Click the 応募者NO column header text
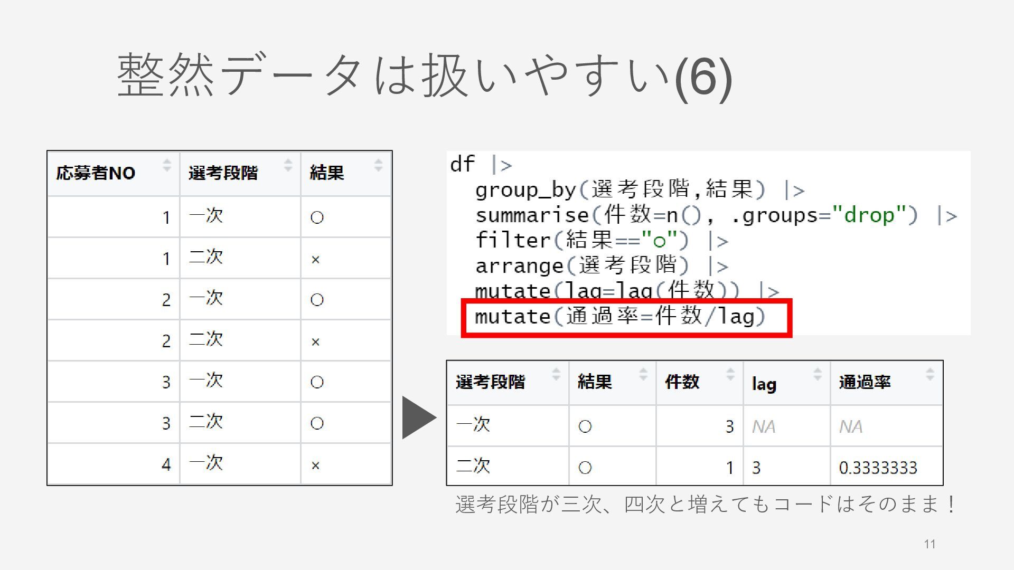Viewport: 1014px width, 570px height. point(96,173)
